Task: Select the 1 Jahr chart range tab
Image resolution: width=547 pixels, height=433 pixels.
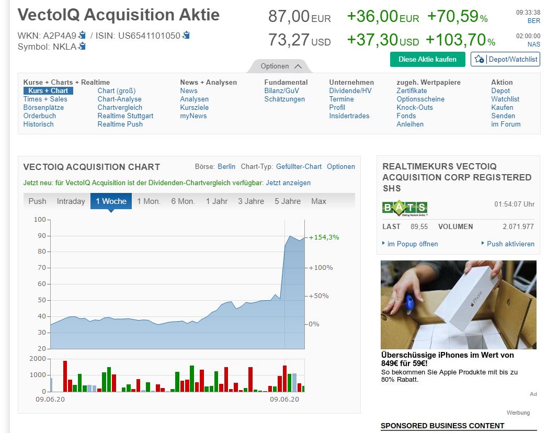Action: [216, 201]
